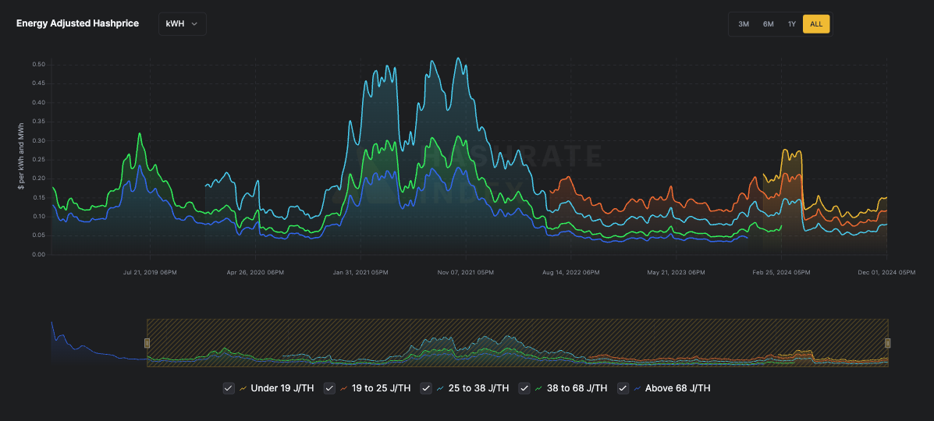Disable the 25 to 38 J/TH checkbox
The width and height of the screenshot is (934, 421).
[x=426, y=388]
